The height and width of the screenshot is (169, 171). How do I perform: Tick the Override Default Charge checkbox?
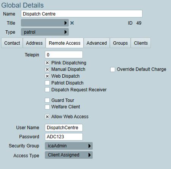click(x=112, y=69)
